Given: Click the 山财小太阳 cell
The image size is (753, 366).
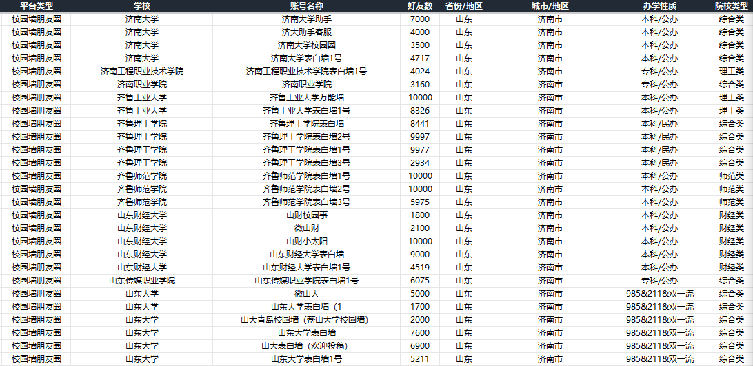Looking at the screenshot, I should tap(306, 241).
